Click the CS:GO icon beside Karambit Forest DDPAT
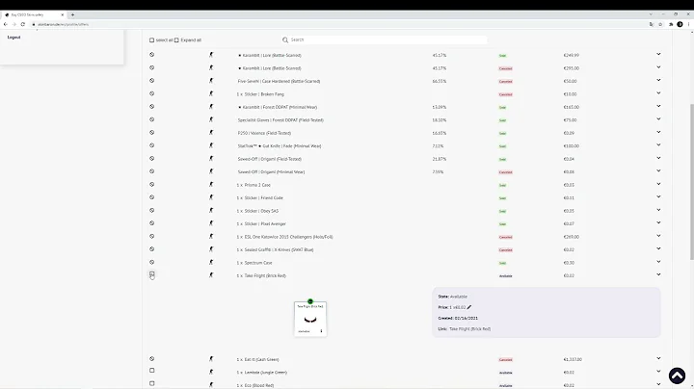Screen dimensions: 694x389 (x=211, y=107)
